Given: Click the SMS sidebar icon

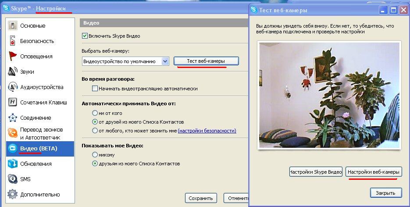Looking at the screenshot, I should (x=13, y=179).
